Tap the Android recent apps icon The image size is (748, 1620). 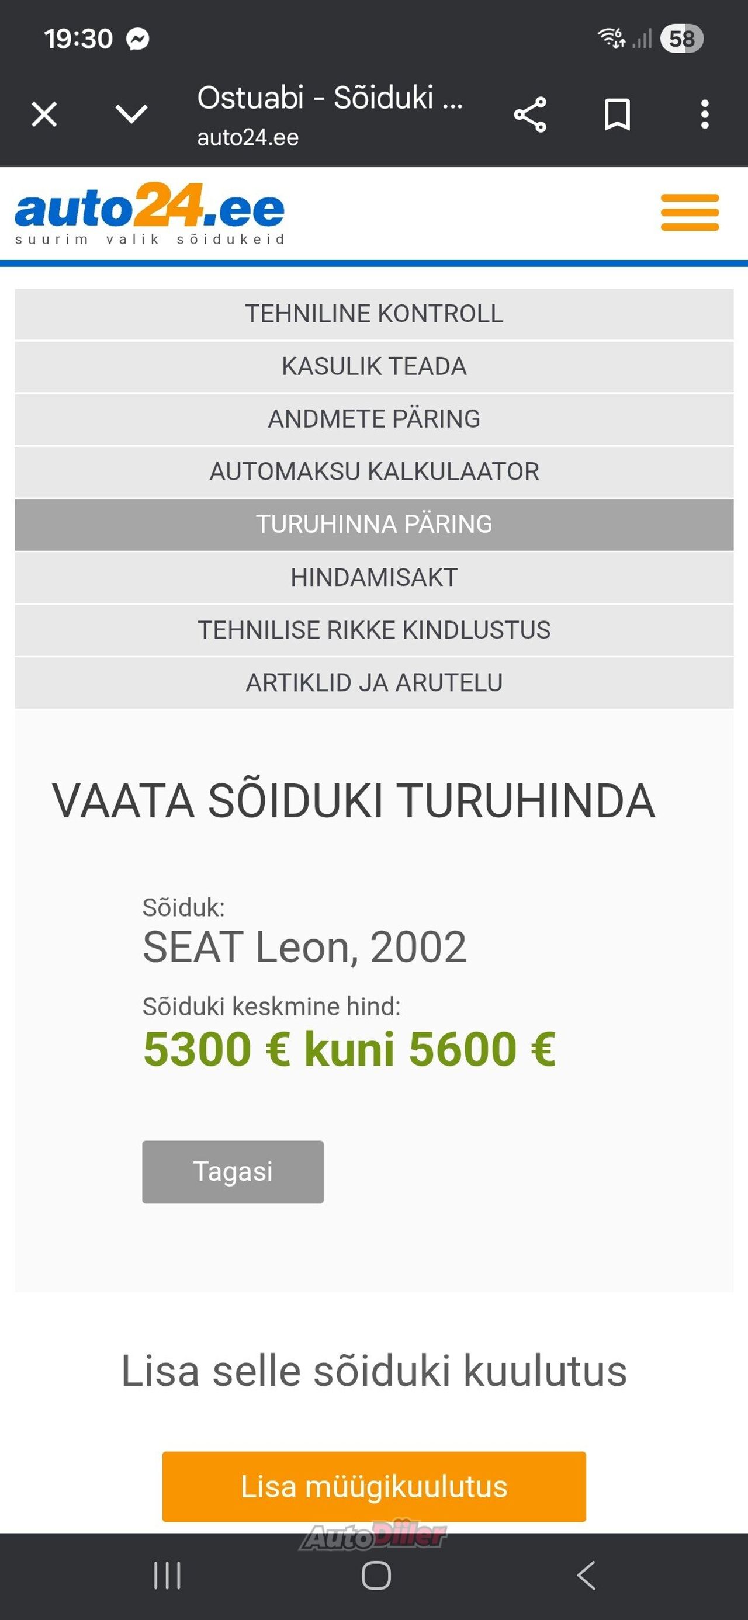(167, 1576)
